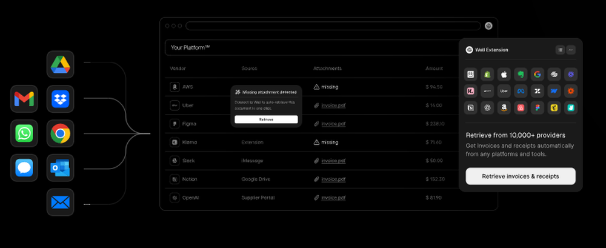Click the Amount column header
The width and height of the screenshot is (606, 248).
pyautogui.click(x=435, y=69)
